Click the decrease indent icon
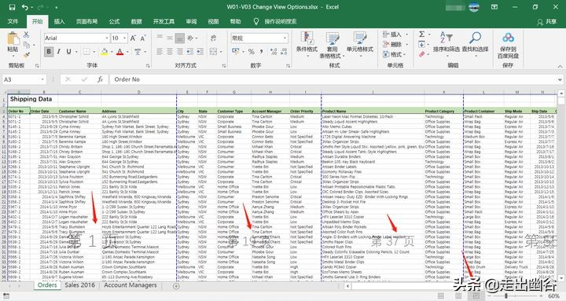Screen dimensions: 566x301 (190, 52)
